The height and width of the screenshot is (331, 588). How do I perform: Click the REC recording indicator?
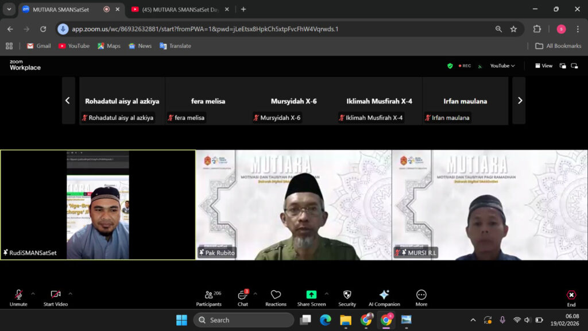tap(465, 66)
